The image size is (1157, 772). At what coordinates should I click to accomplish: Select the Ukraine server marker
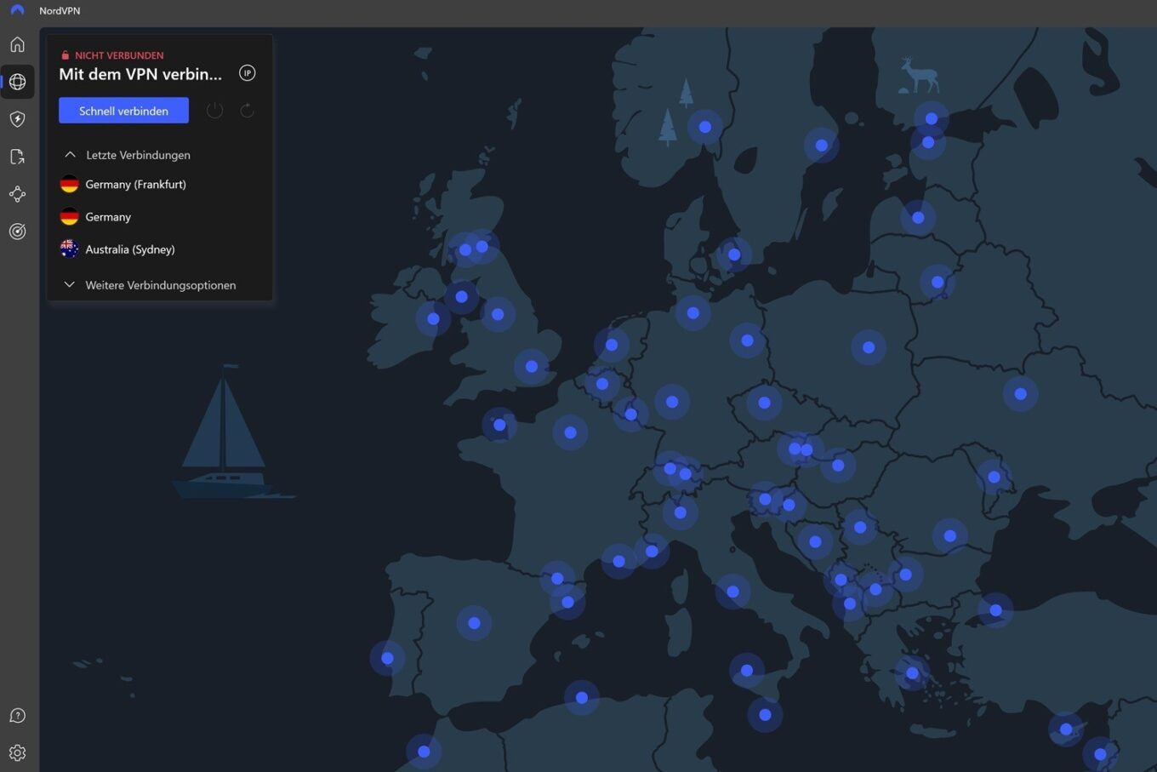coord(1021,394)
